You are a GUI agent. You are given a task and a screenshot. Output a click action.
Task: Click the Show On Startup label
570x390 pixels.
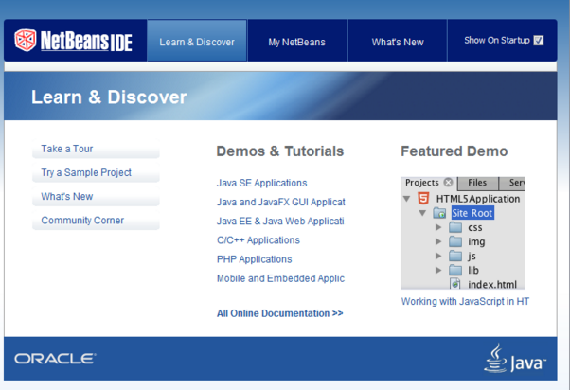(x=497, y=41)
